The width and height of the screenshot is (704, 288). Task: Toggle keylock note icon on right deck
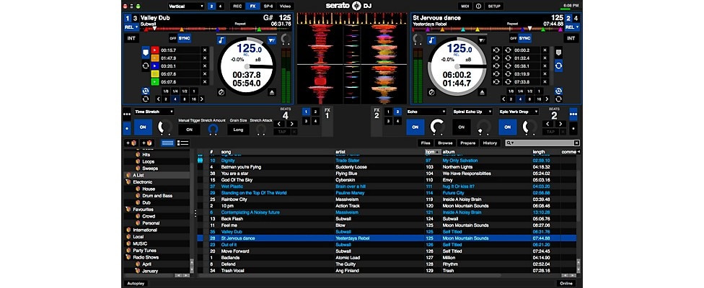431,40
